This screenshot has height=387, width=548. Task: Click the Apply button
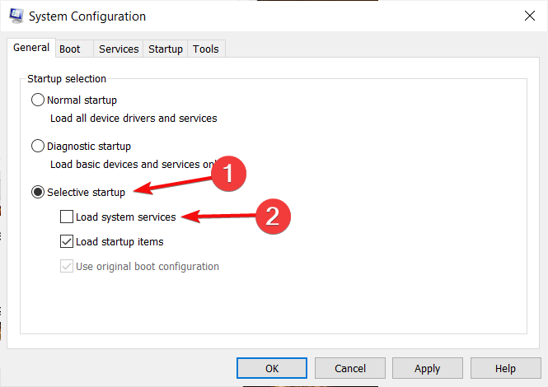pos(427,368)
